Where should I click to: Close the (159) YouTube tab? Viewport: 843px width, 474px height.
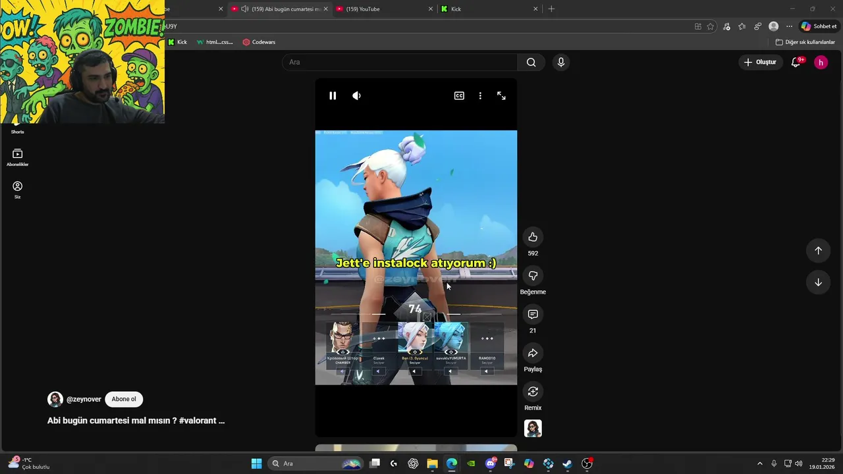(x=431, y=9)
